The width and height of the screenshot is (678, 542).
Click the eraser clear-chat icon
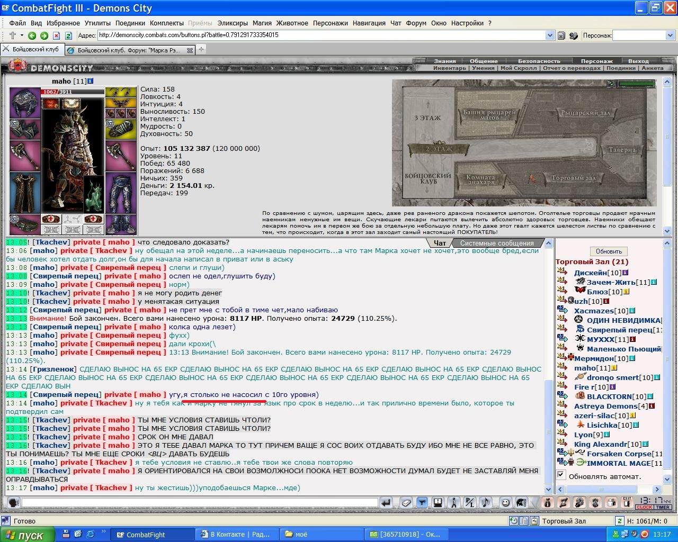click(405, 503)
